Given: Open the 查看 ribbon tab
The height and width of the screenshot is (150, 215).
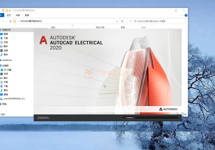Looking at the screenshot, I should coord(27,15).
